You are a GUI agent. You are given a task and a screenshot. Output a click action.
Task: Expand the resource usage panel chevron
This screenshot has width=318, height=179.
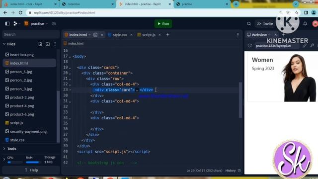(x=4, y=160)
